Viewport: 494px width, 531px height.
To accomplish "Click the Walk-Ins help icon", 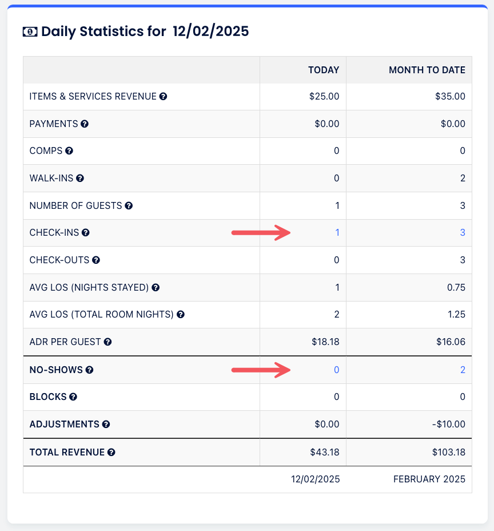I will click(80, 179).
